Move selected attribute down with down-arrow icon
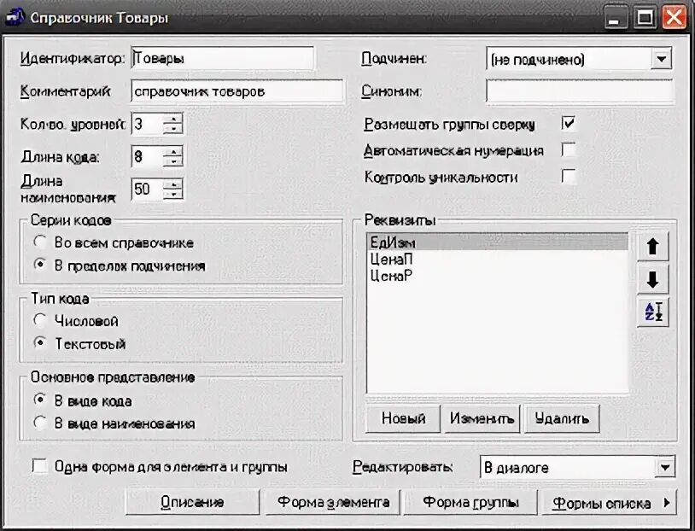The height and width of the screenshot is (531, 695). click(653, 278)
